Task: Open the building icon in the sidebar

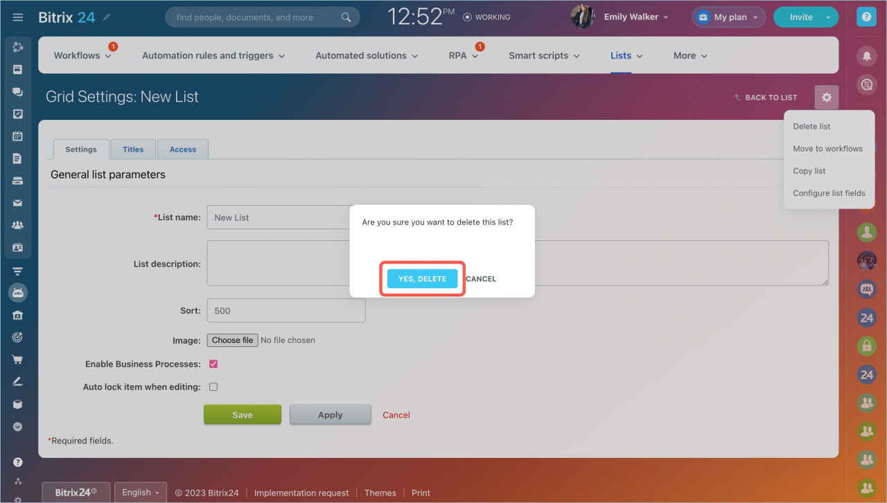Action: 18,315
